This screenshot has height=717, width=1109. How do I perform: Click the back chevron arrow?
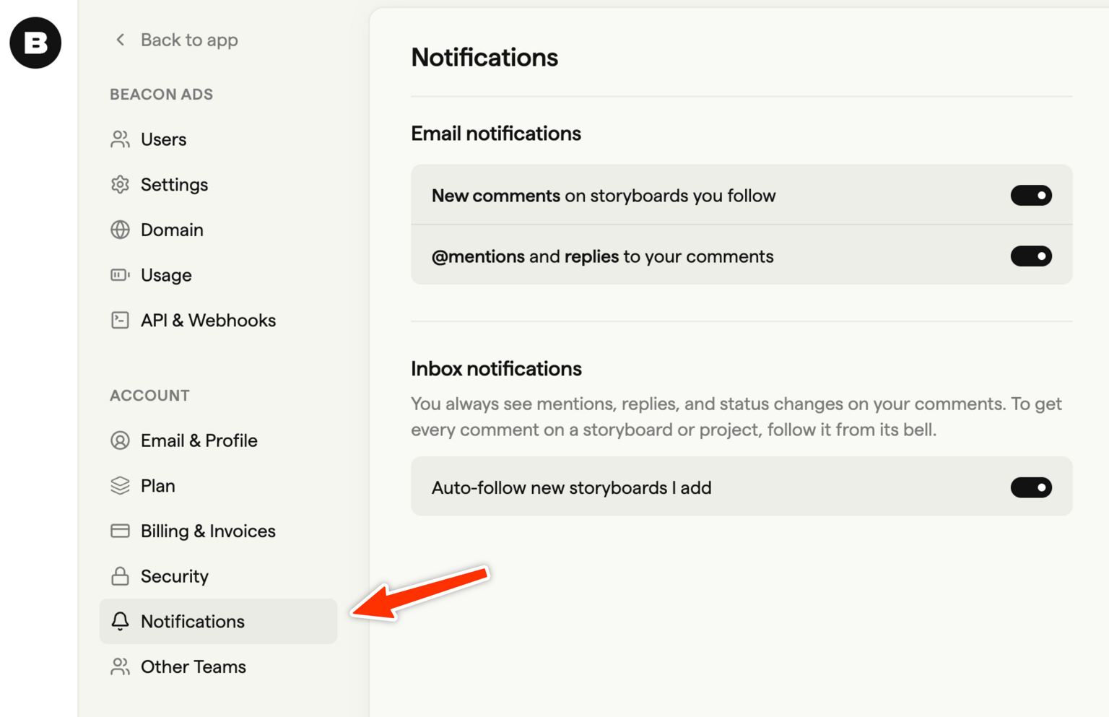tap(121, 40)
